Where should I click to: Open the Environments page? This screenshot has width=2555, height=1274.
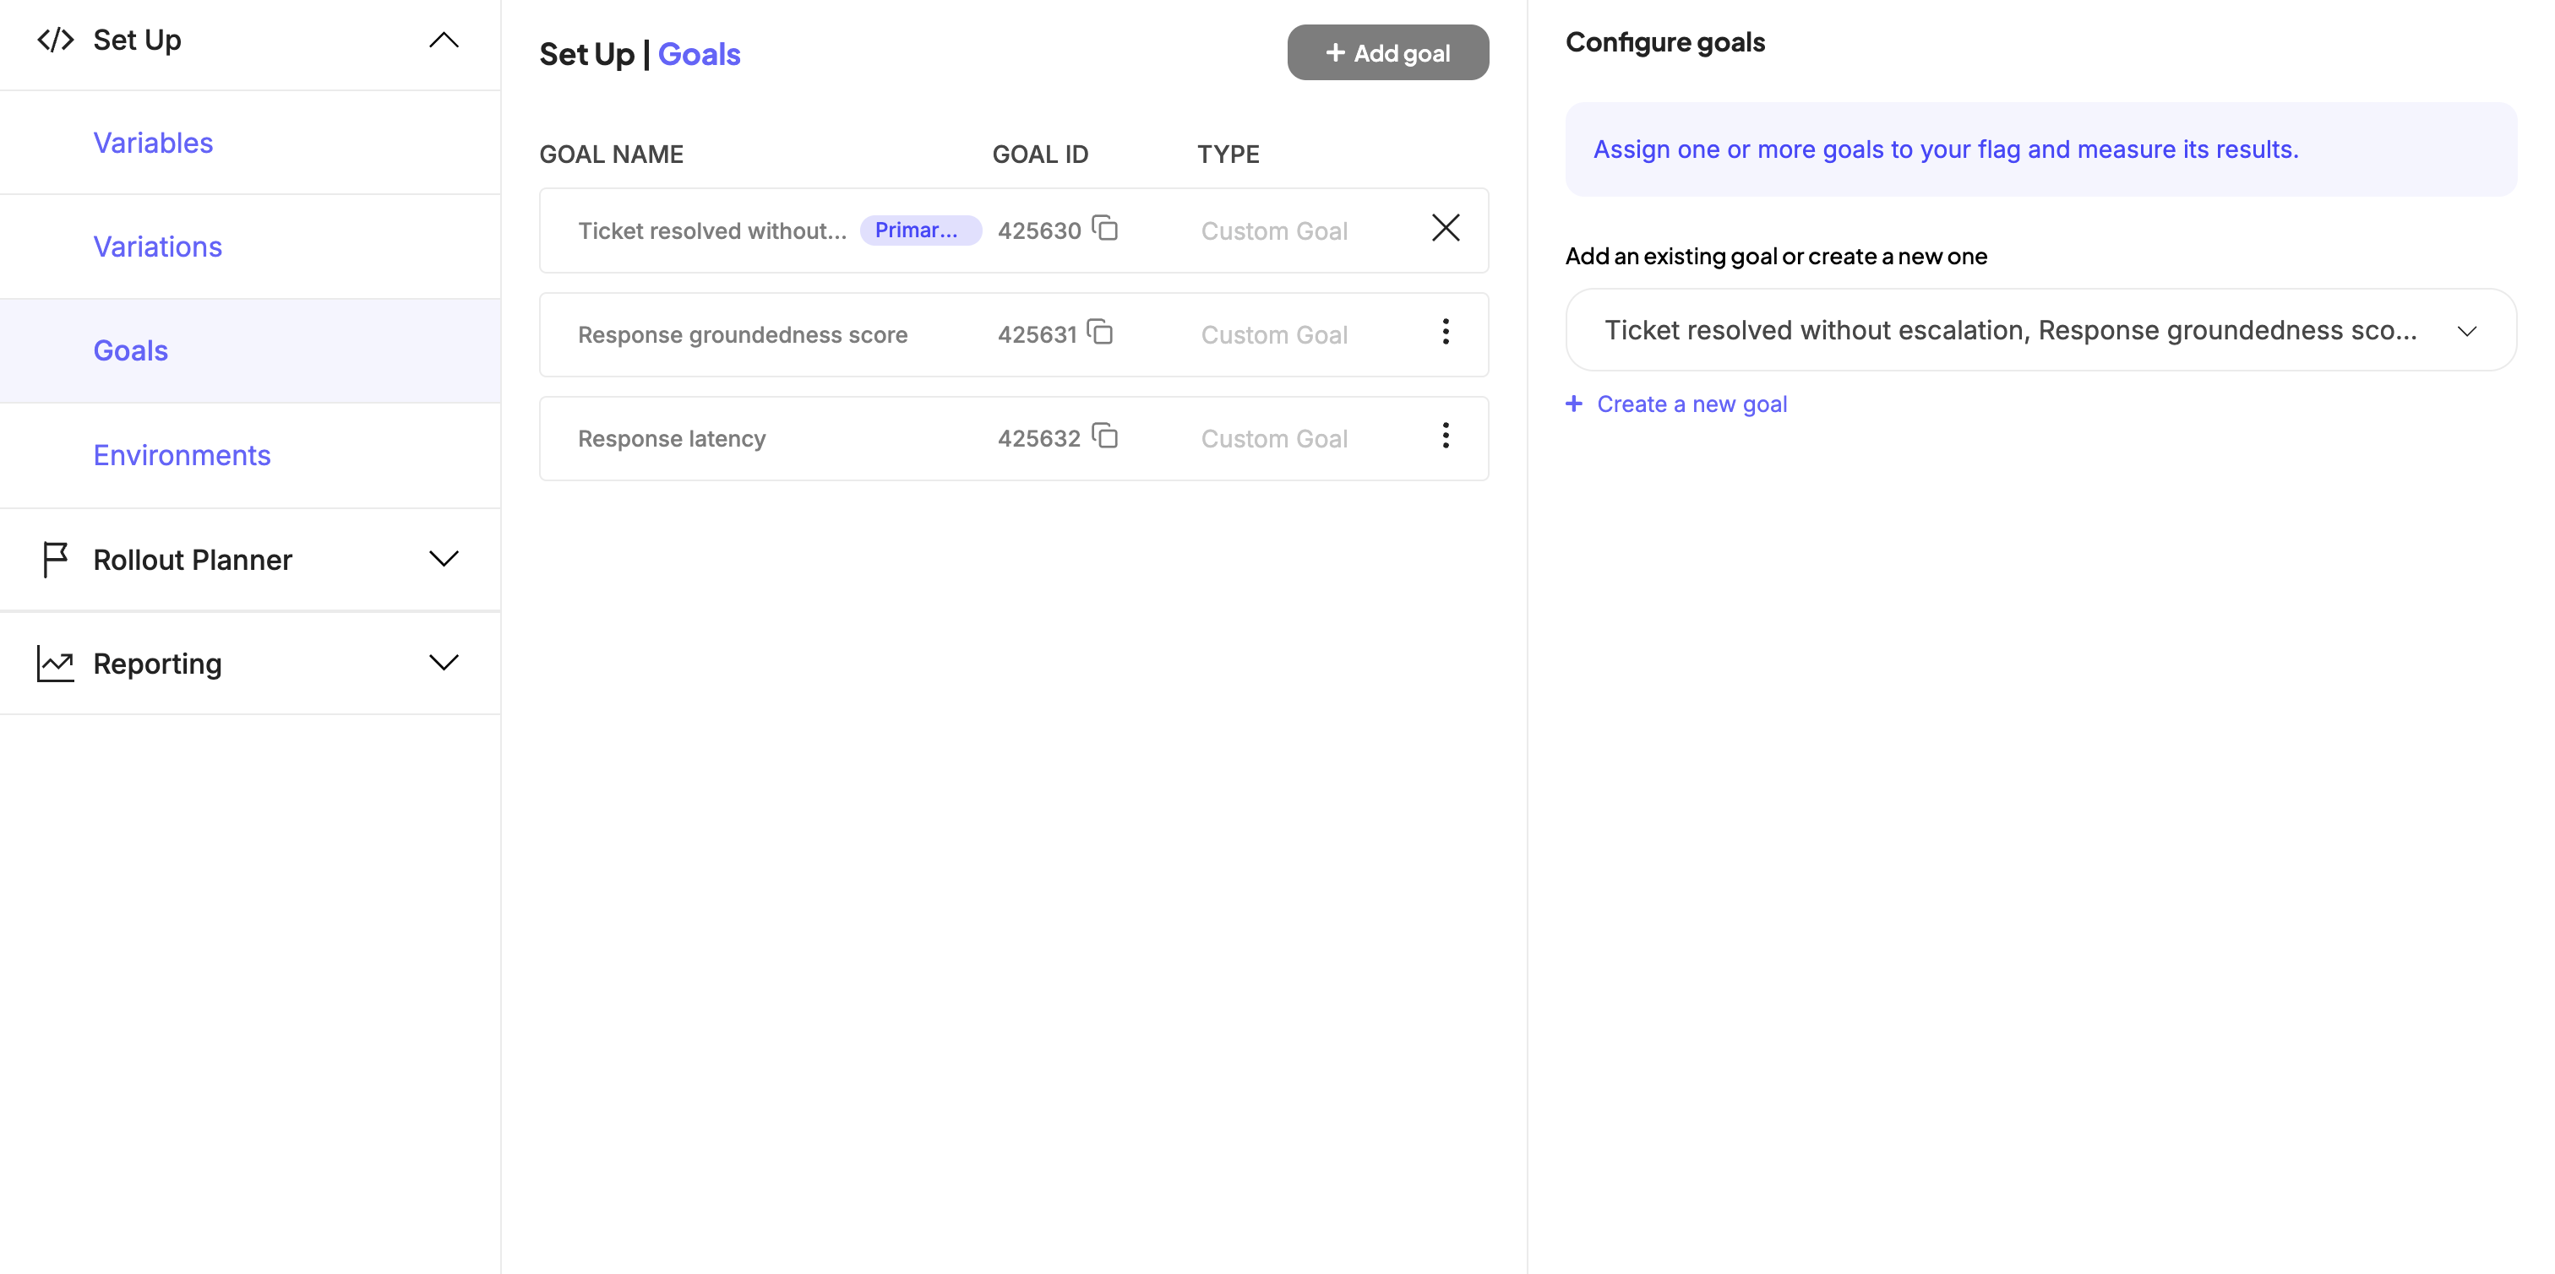pyautogui.click(x=182, y=455)
